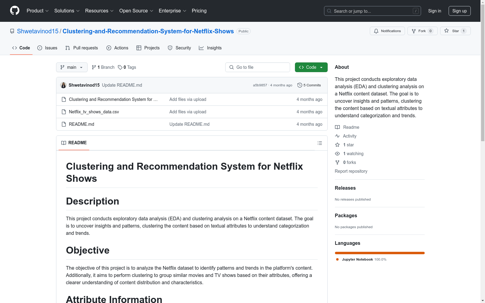Select the README tab header
The width and height of the screenshot is (485, 303).
pyautogui.click(x=74, y=143)
